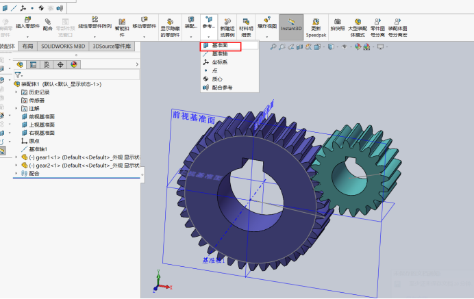The image size is (474, 299).
Task: Click 更新 Speedpak in the ribbon
Action: pyautogui.click(x=316, y=28)
